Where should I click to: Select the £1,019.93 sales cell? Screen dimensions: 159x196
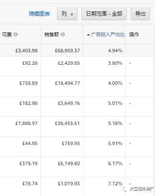69,184
